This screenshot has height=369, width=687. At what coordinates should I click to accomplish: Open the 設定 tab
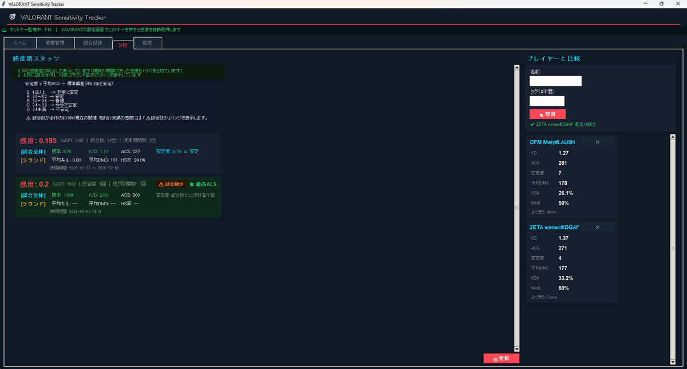click(x=148, y=43)
